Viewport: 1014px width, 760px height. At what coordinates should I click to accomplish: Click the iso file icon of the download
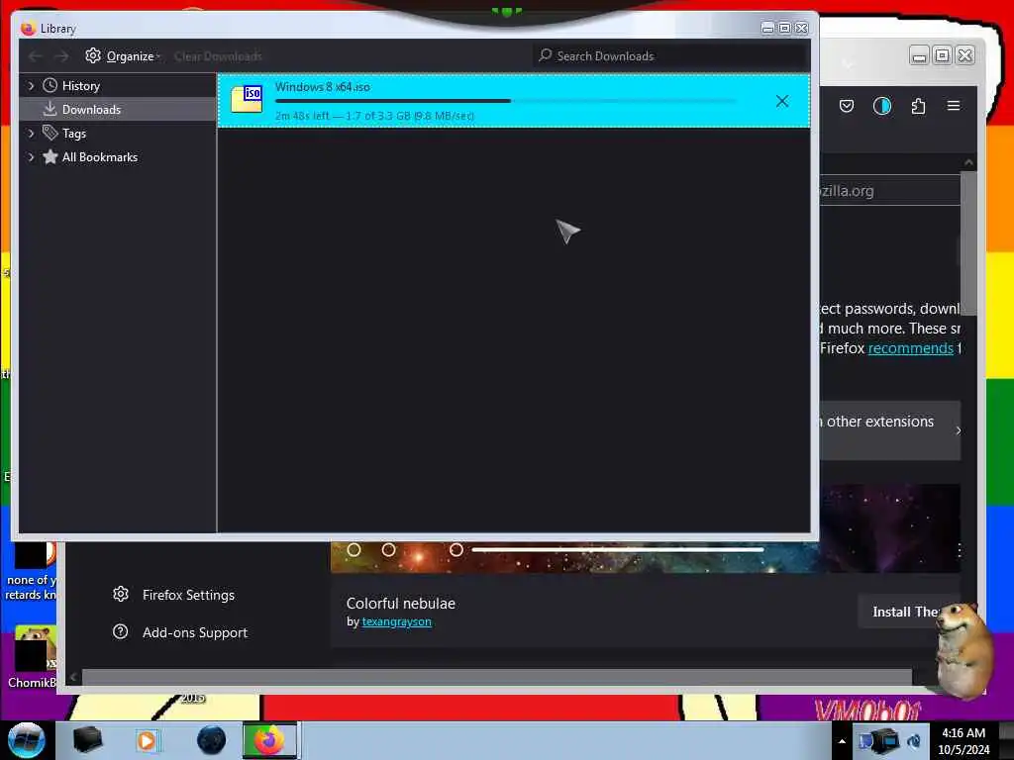coord(247,99)
